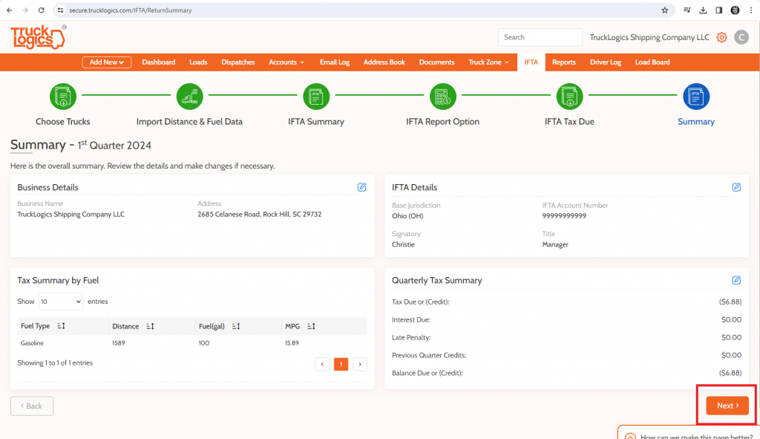The image size is (760, 439).
Task: Open the Load Board tab
Action: [652, 62]
